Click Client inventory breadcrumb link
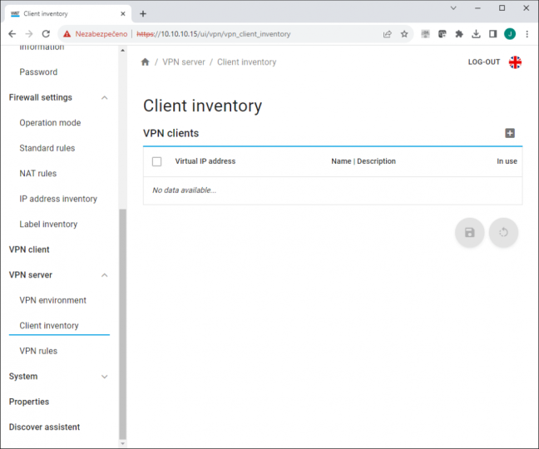The image size is (539, 449). pos(246,62)
